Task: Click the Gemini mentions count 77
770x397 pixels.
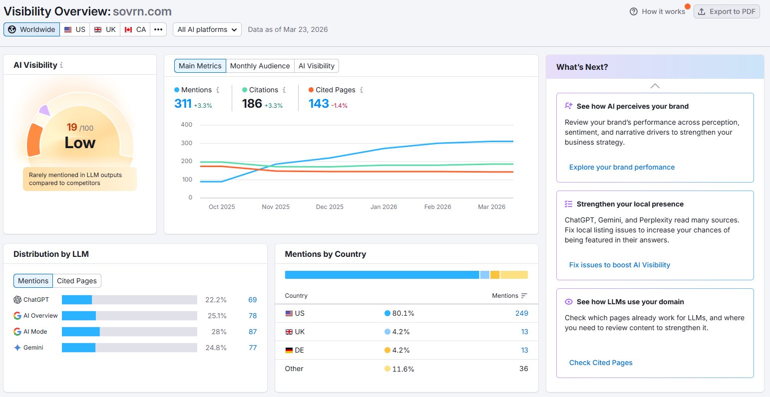Action: coord(253,348)
